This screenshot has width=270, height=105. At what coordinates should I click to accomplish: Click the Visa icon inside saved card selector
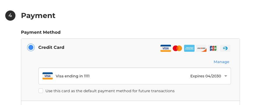pos(48,76)
